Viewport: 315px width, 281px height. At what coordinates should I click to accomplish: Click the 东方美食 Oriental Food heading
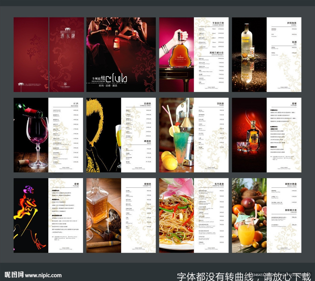point(218,185)
